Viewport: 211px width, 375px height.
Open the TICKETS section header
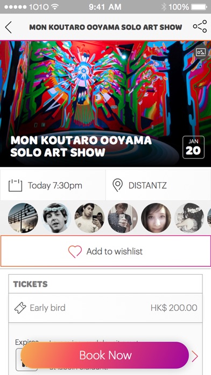tap(105, 284)
